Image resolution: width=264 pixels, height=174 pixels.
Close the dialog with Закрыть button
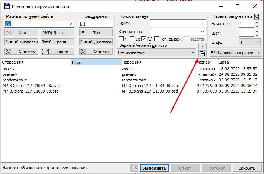[x=247, y=168]
